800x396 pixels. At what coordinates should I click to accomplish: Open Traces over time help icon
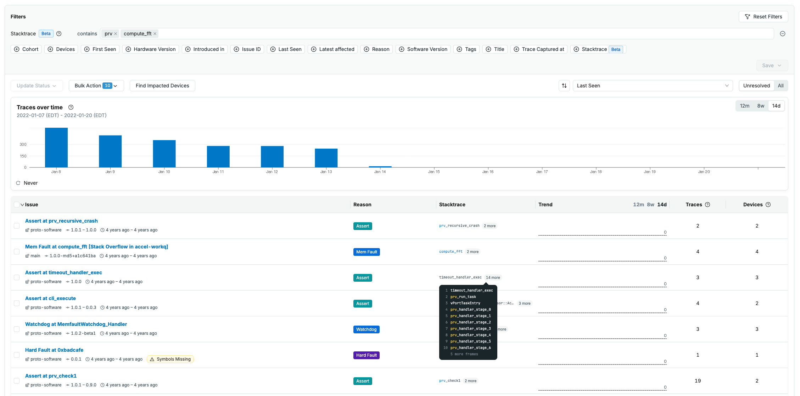[71, 107]
